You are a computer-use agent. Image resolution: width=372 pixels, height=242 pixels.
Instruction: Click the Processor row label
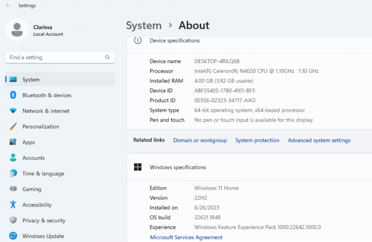[161, 71]
